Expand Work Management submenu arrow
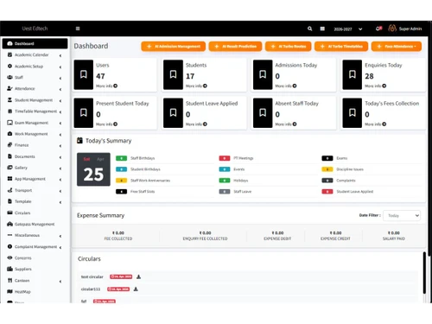Image resolution: width=432 pixels, height=324 pixels. 60,135
